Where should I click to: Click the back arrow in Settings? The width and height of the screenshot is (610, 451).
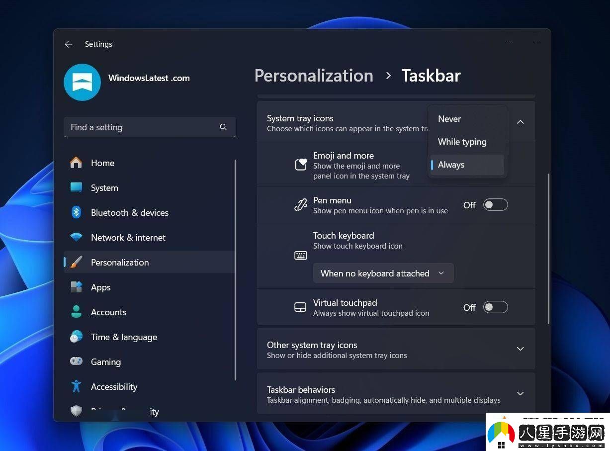69,44
